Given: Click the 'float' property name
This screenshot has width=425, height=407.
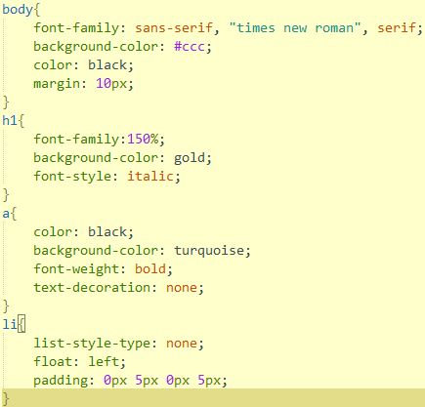Looking at the screenshot, I should click(x=53, y=362).
